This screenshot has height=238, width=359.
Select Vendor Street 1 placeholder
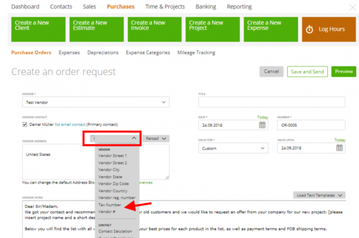(x=112, y=156)
